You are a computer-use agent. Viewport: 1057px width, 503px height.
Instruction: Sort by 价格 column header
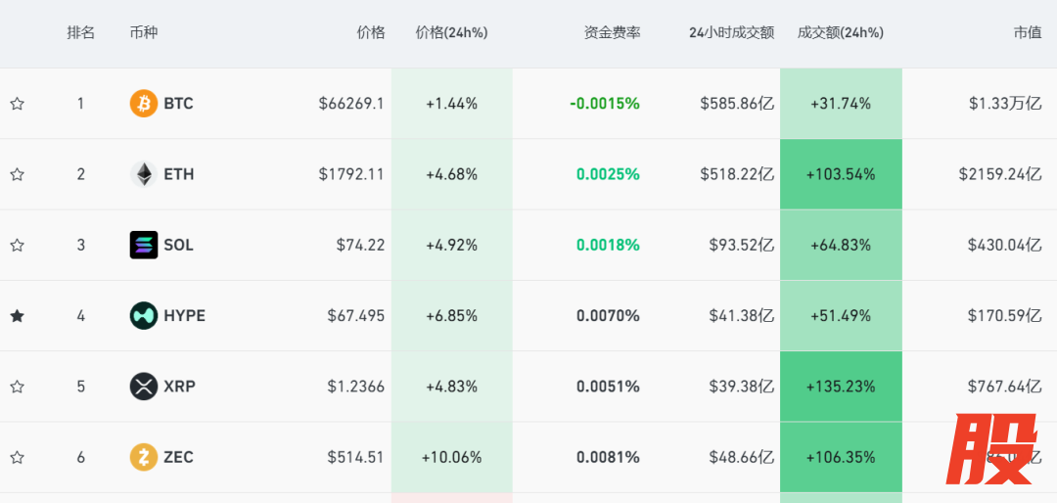tap(371, 32)
